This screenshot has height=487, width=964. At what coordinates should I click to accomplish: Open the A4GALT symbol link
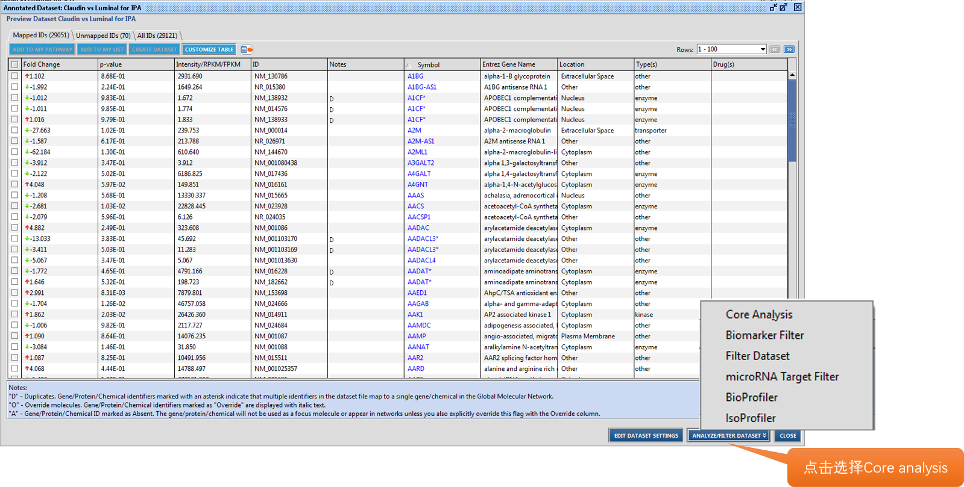[x=419, y=174]
